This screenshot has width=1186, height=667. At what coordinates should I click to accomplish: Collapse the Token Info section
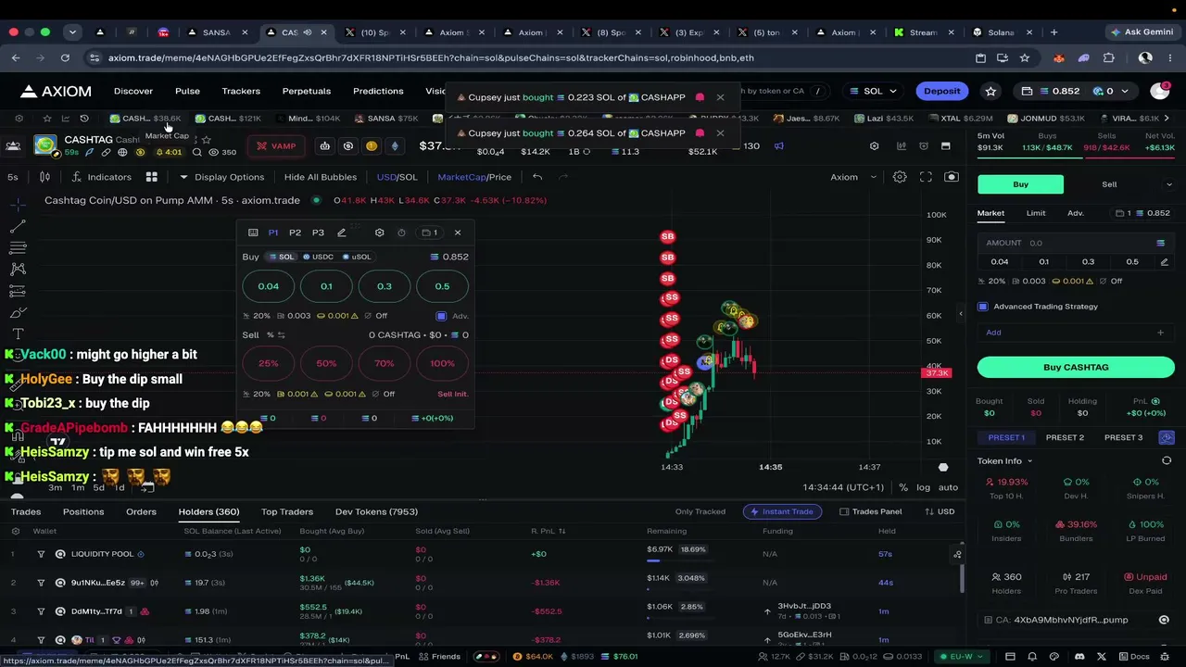coord(1004,460)
